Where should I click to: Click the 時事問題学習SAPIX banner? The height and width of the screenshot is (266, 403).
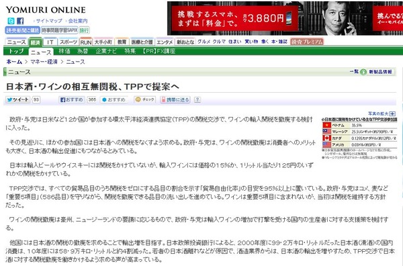coord(59,30)
